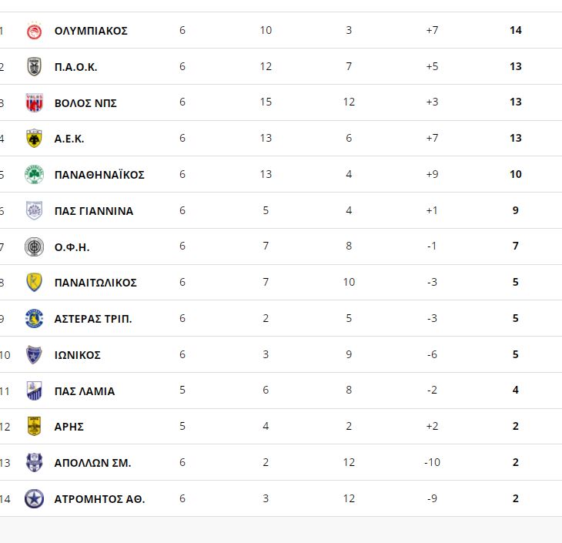Click the PAS Giannina team logo

pyautogui.click(x=34, y=211)
